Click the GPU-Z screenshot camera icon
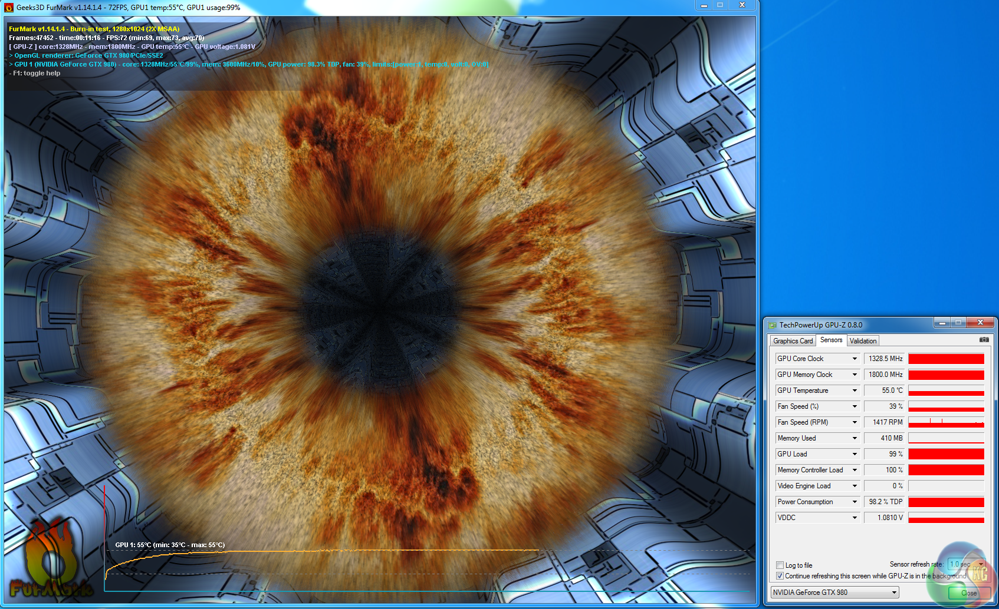This screenshot has height=609, width=999. coord(984,340)
